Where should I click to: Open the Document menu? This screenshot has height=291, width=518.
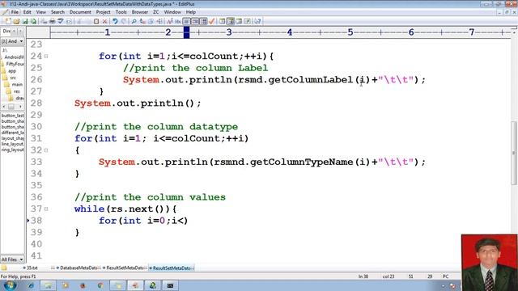click(80, 12)
